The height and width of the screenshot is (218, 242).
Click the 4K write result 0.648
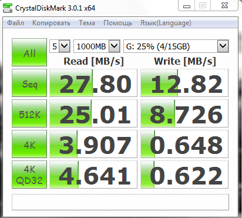[184, 144]
